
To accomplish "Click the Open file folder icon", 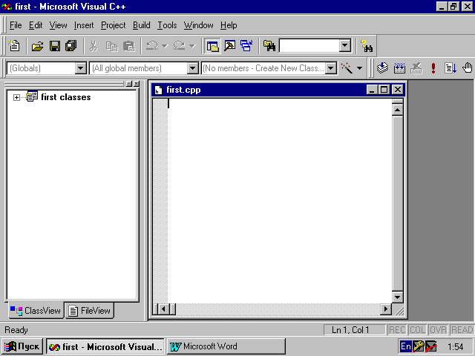I will pyautogui.click(x=38, y=46).
